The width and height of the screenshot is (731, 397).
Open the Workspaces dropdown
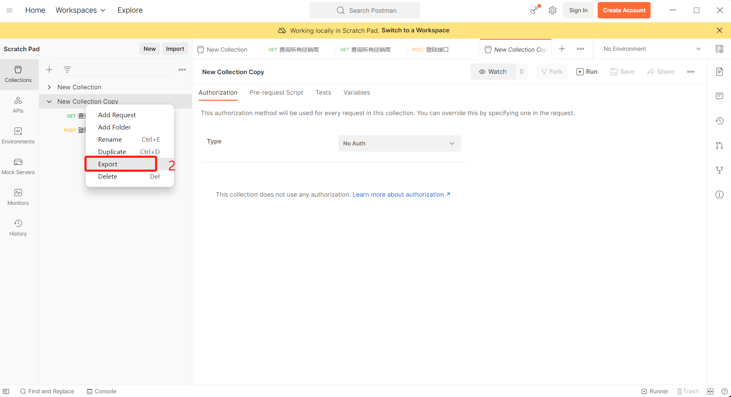click(80, 10)
